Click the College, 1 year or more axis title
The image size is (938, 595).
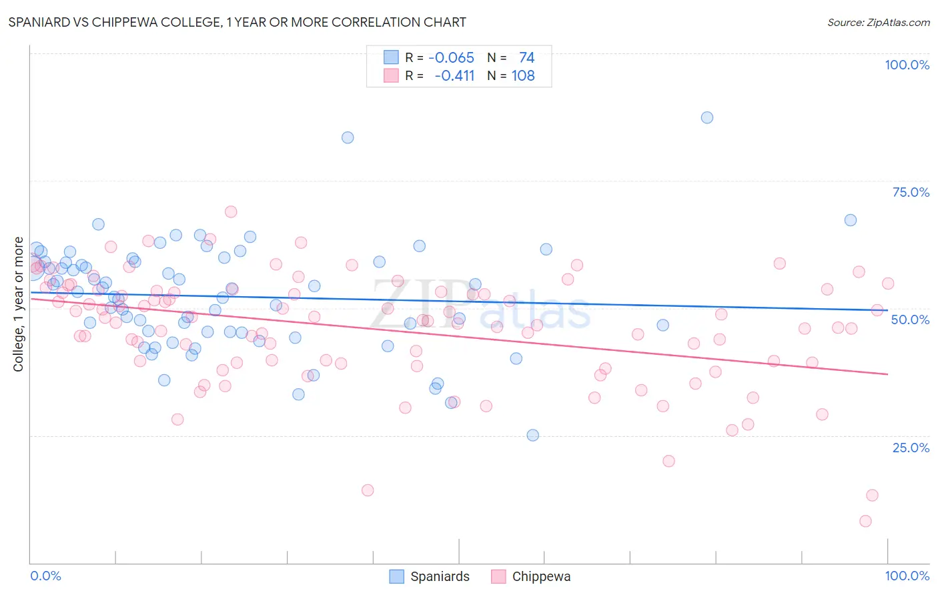coord(19,304)
